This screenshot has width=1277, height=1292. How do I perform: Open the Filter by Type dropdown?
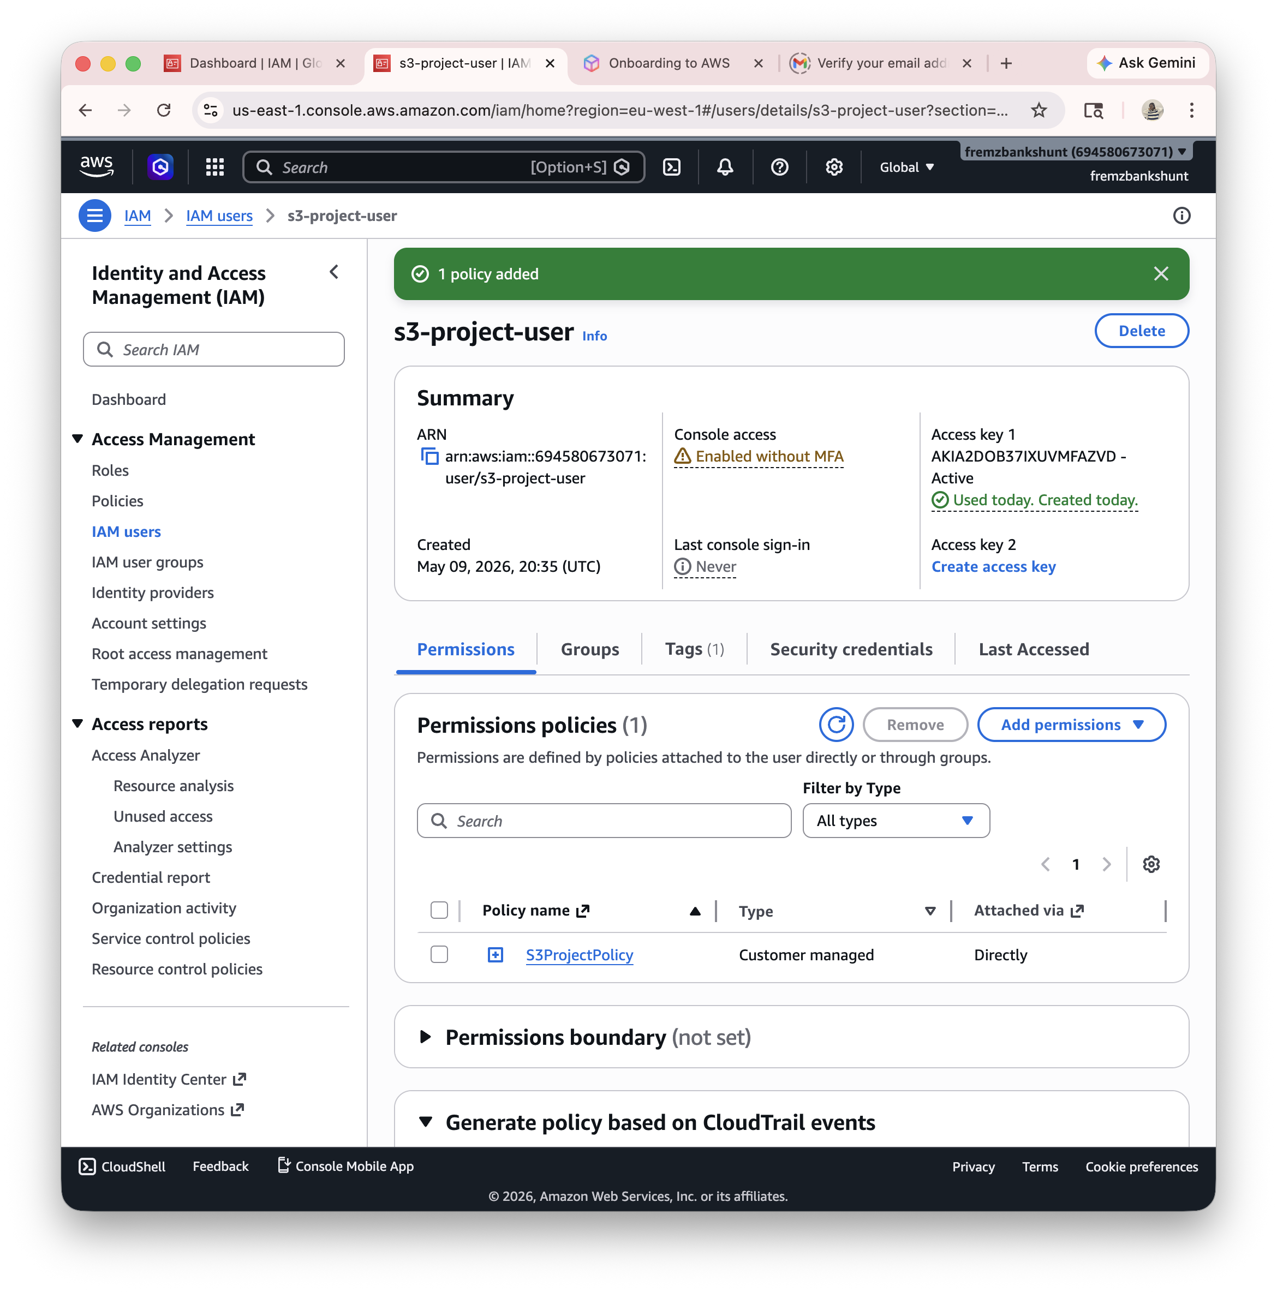[896, 820]
